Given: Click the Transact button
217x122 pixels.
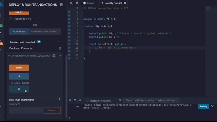Looking at the screenshot, I should (52, 110).
